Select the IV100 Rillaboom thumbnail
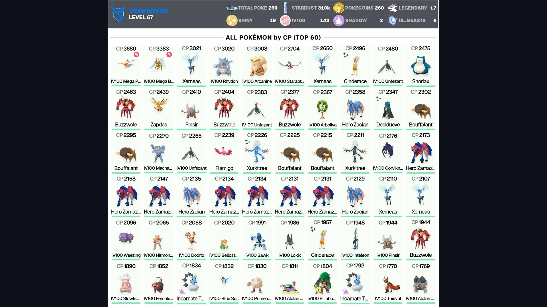This screenshot has width=547, height=307. (x=323, y=283)
